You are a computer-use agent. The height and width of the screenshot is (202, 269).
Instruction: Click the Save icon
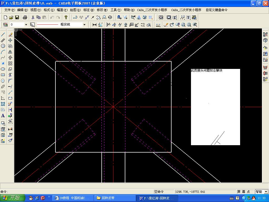(17, 17)
